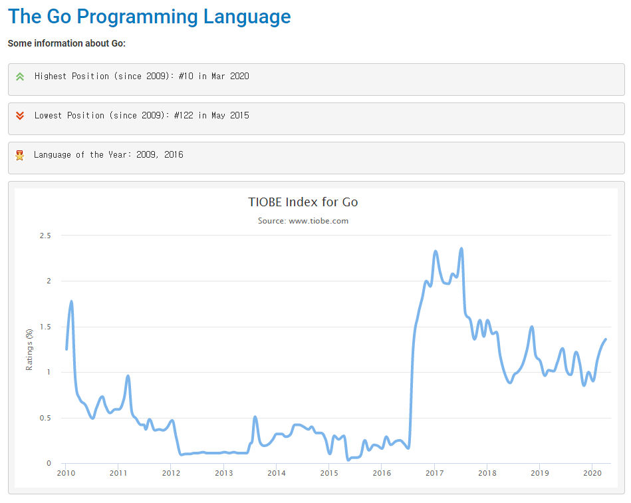
Task: Click the red down-arrows Lowest Position icon
Action: click(20, 116)
